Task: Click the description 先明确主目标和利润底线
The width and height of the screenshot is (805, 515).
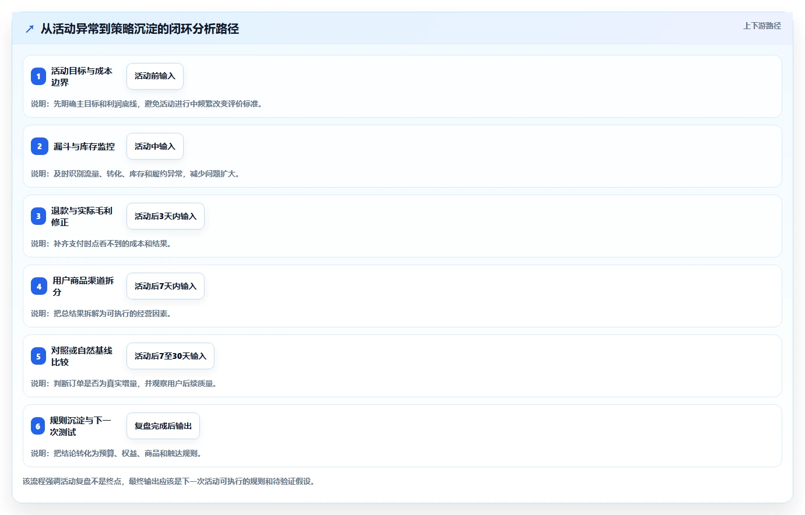Action: pyautogui.click(x=146, y=104)
